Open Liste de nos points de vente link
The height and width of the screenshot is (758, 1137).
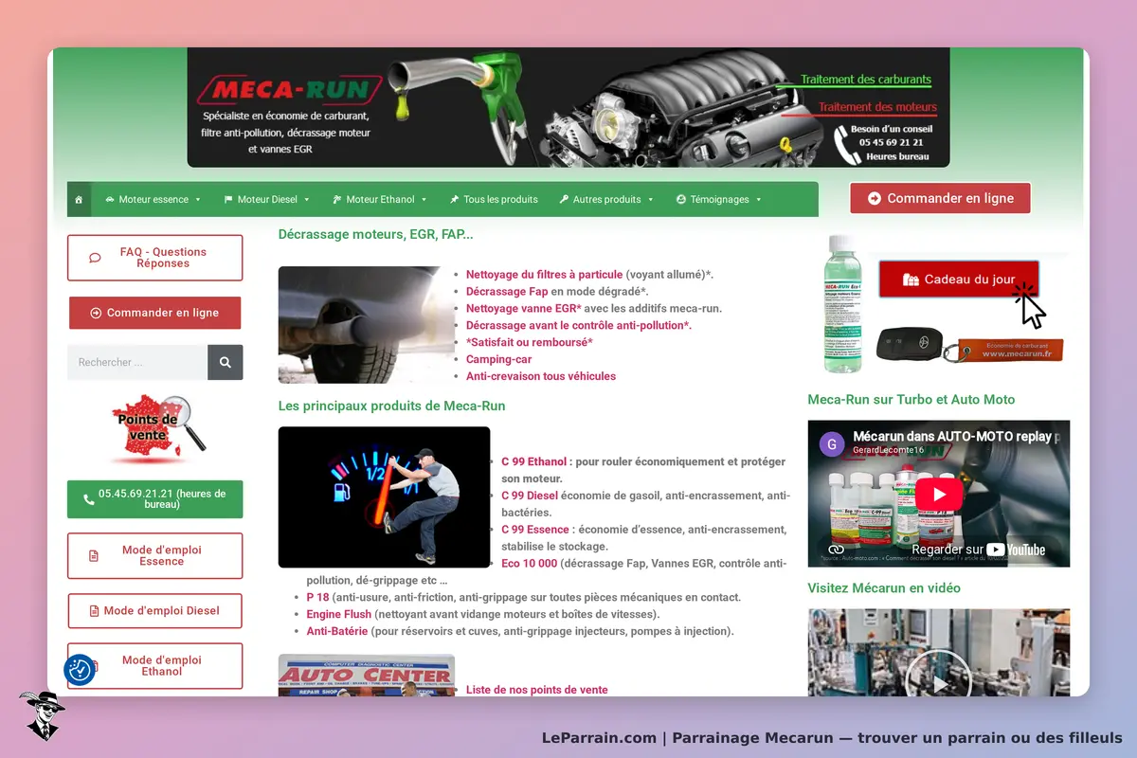tap(537, 690)
